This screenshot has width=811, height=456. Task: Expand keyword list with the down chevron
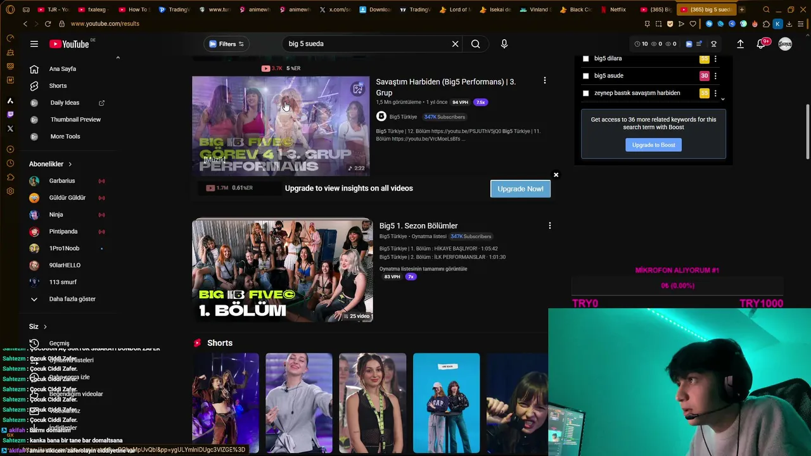(723, 99)
